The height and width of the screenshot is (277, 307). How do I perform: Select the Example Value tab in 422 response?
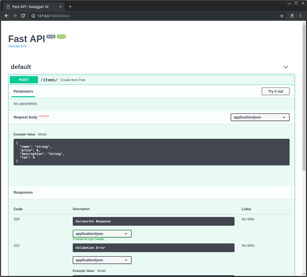83,271
